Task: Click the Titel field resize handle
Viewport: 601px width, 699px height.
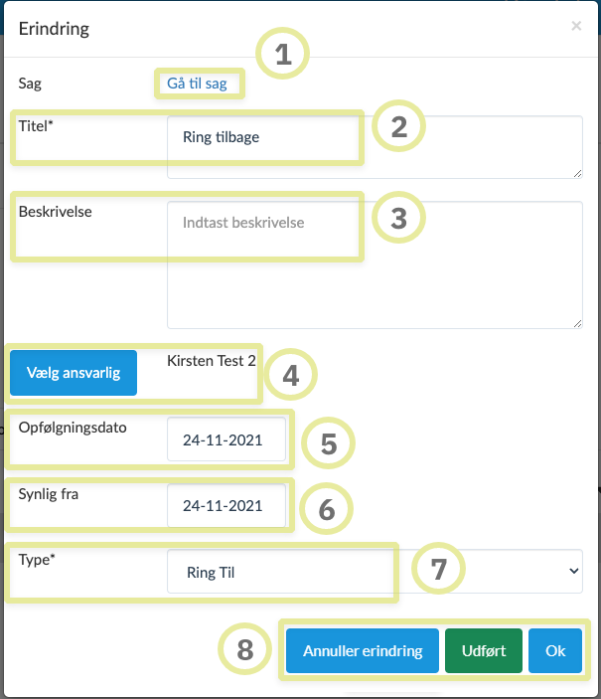Action: (x=577, y=173)
